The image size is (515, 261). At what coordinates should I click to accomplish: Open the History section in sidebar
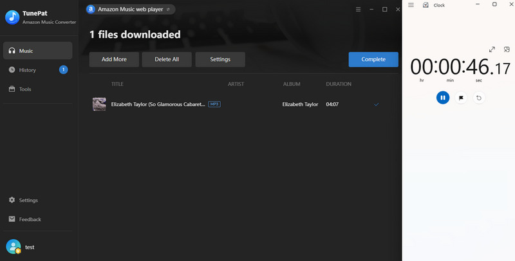tap(37, 70)
